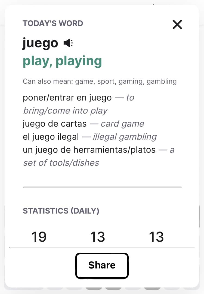Select the green "play, playing" translation
This screenshot has width=204, height=294.
(x=62, y=61)
